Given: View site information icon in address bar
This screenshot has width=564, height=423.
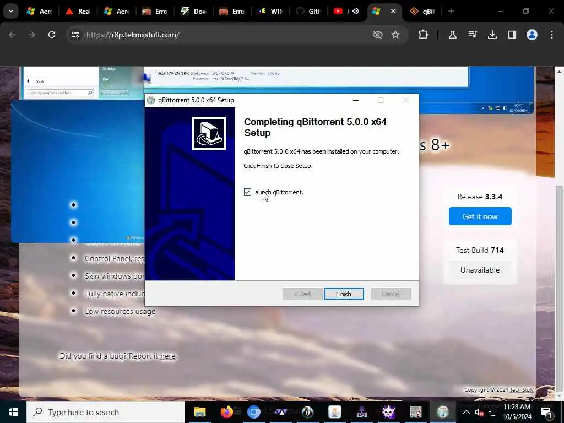Looking at the screenshot, I should click(x=75, y=35).
